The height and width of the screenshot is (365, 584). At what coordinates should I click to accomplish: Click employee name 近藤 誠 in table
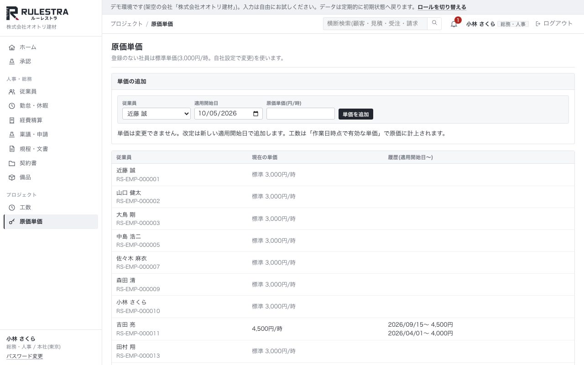click(x=126, y=171)
